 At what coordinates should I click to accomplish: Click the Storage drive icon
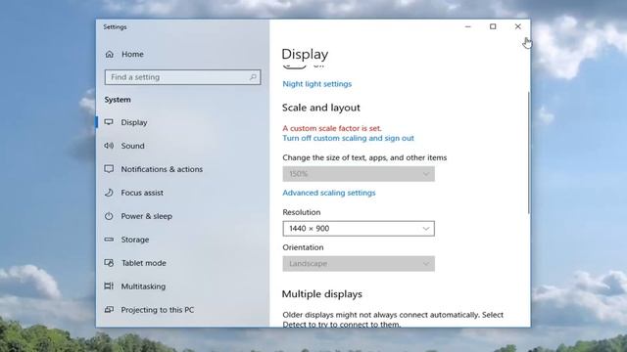[109, 240]
